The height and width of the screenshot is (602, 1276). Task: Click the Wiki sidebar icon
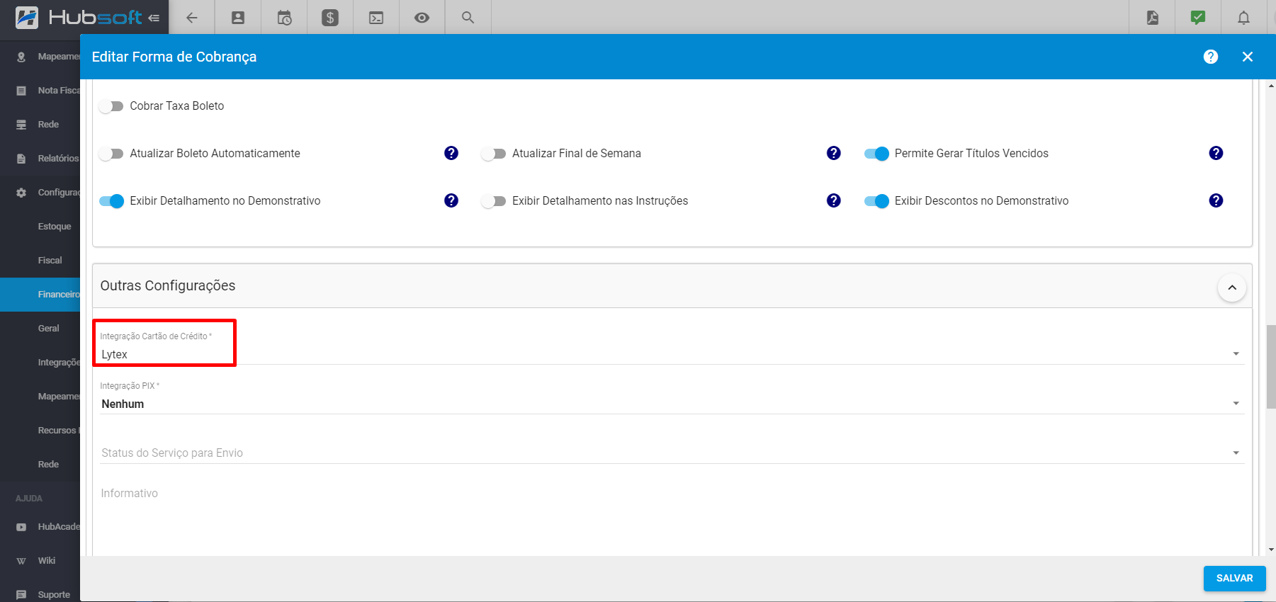pos(21,561)
